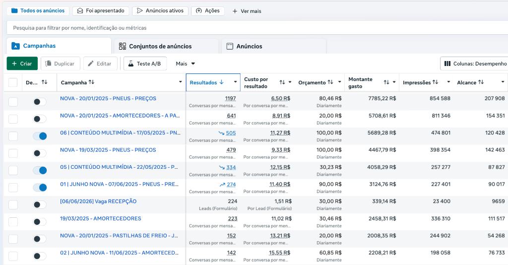Image resolution: width=508 pixels, height=265 pixels.
Task: Click the upload-circle icon in Ações
Action: point(199,11)
